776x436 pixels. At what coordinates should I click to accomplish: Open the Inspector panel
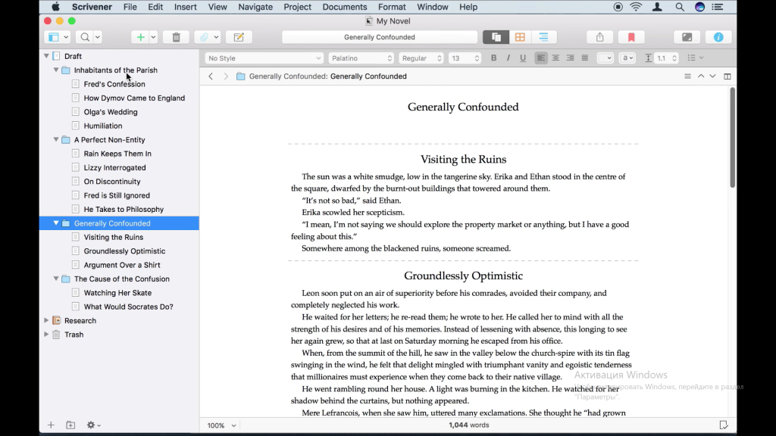tap(718, 36)
